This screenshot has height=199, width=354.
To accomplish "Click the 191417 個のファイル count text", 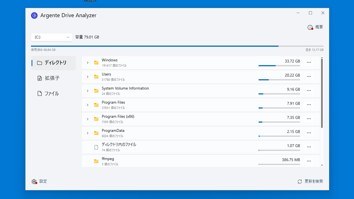I will (114, 66).
